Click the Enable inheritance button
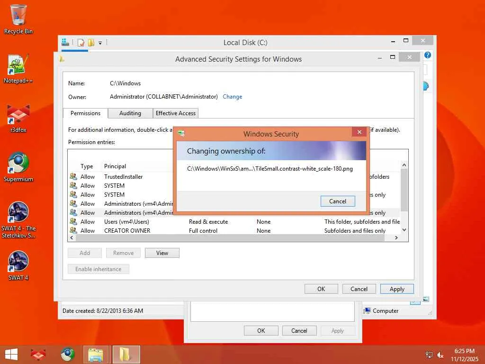 99,269
